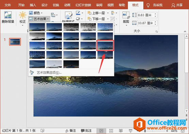Switch to the Design (设计) tab
The height and width of the screenshot is (134, 189).
[x=45, y=5]
